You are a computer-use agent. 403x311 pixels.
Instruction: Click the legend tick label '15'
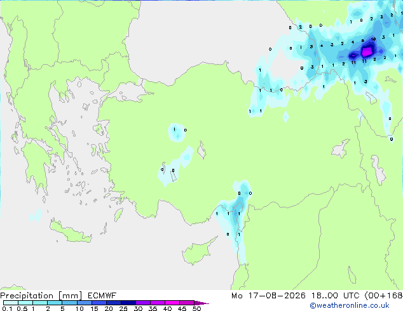(x=94, y=308)
